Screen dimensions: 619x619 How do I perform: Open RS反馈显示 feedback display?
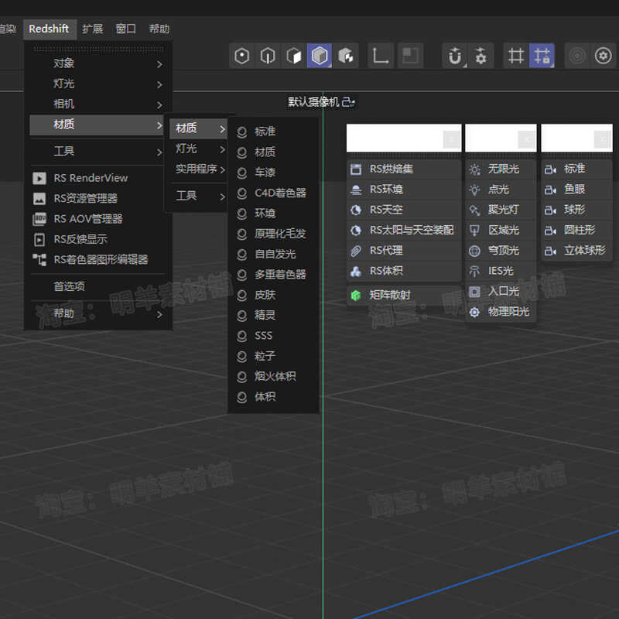pyautogui.click(x=97, y=239)
